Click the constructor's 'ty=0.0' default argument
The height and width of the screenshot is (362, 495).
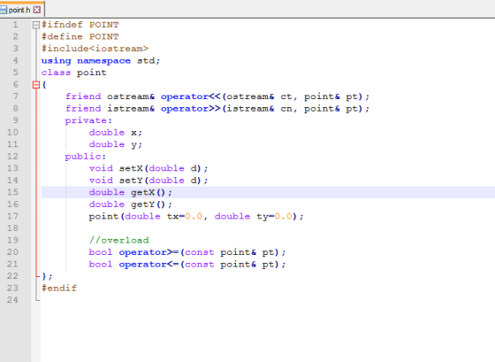274,216
